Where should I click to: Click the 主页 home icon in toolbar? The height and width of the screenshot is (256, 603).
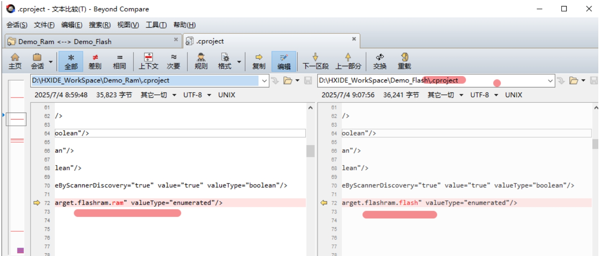[x=15, y=61]
